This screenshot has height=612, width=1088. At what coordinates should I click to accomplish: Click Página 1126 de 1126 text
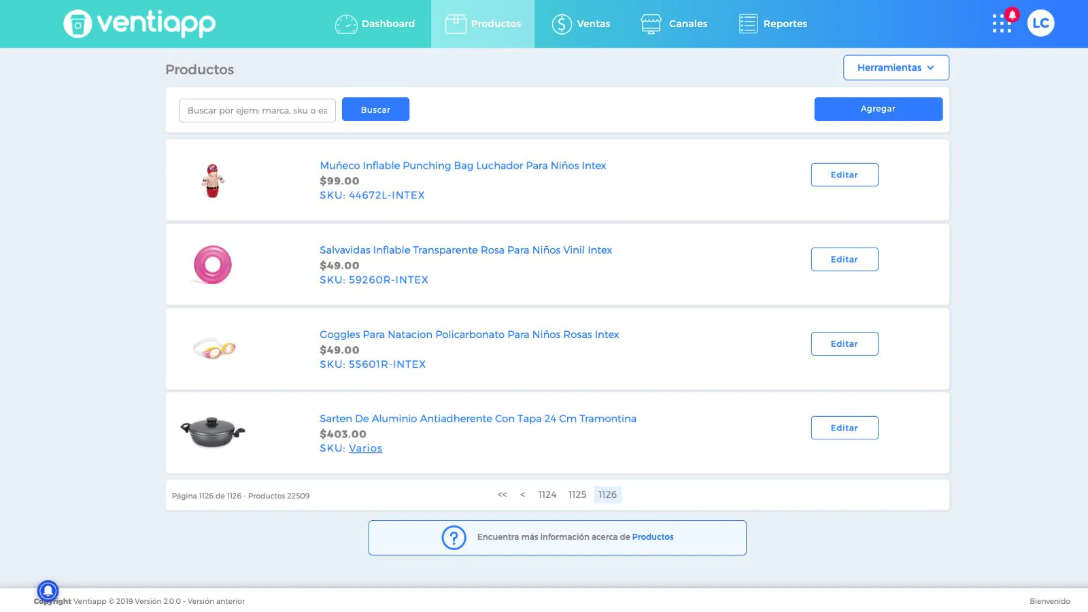(x=207, y=496)
